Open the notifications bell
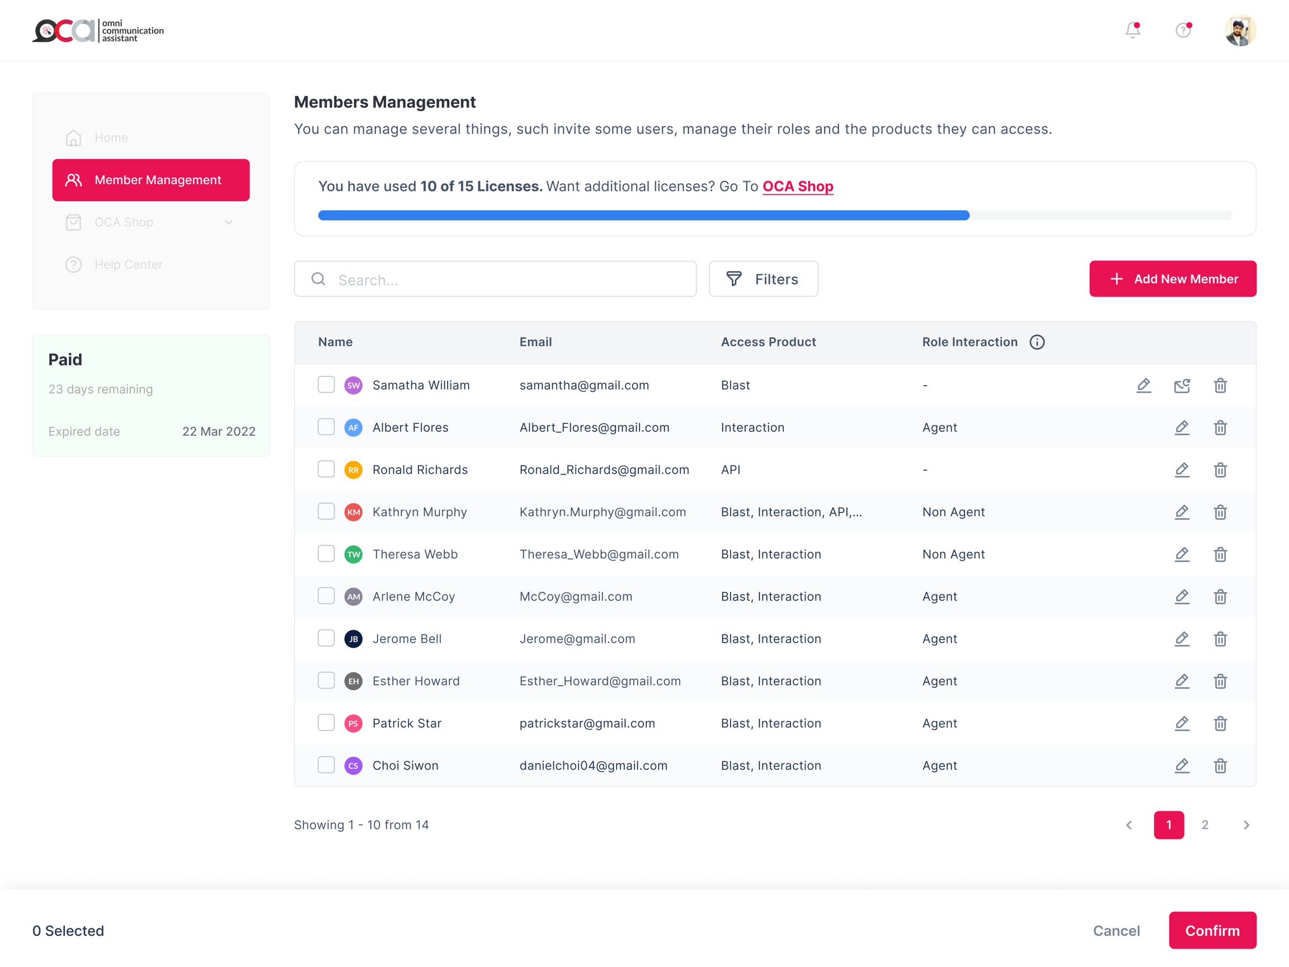The height and width of the screenshot is (967, 1289). tap(1132, 30)
